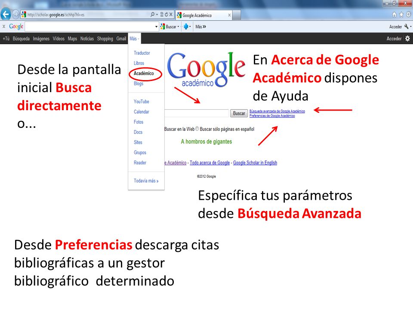Click the refresh icon in address bar

pyautogui.click(x=166, y=15)
